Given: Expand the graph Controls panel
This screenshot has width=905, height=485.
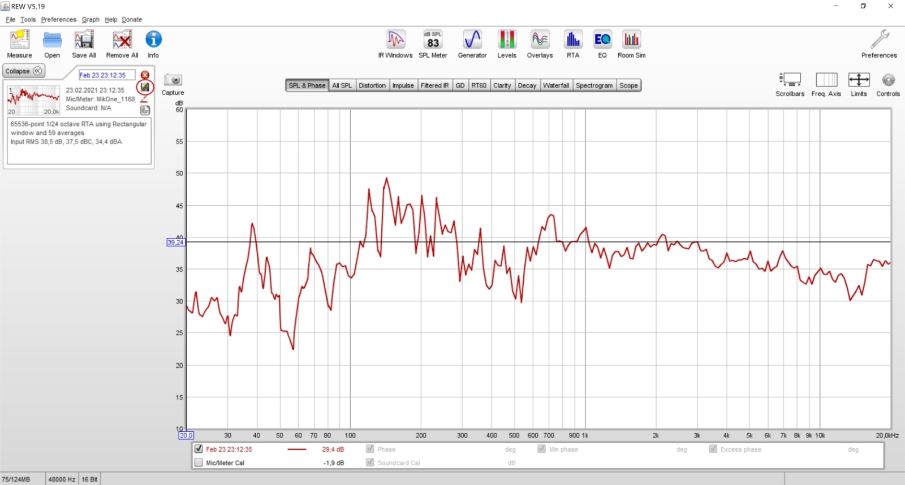Looking at the screenshot, I should click(887, 84).
